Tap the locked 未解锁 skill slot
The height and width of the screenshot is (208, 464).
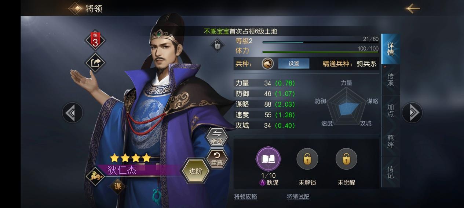[307, 159]
